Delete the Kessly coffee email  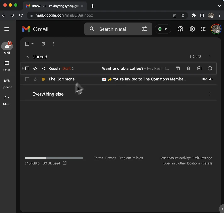pyautogui.click(x=188, y=68)
